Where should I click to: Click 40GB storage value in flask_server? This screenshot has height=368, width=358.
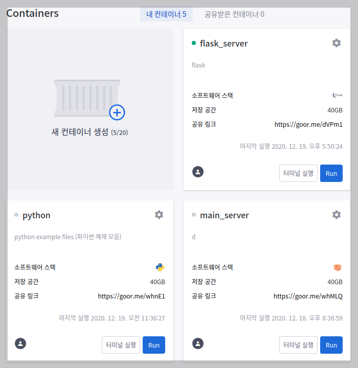point(335,110)
